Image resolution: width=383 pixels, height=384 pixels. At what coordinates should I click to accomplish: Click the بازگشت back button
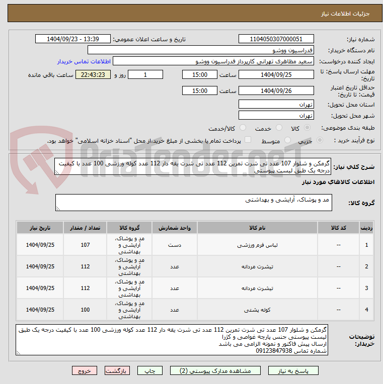(117, 370)
